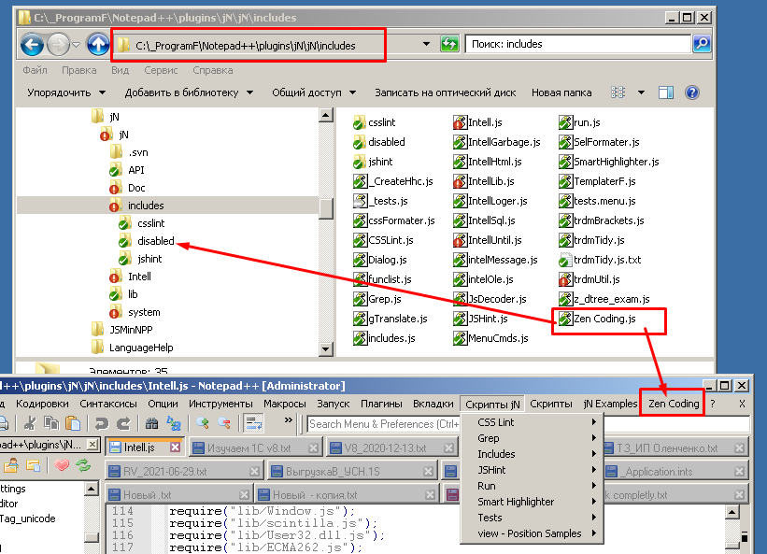767x554 pixels.
Task: Open the view options dropdown arrow
Action: (641, 92)
